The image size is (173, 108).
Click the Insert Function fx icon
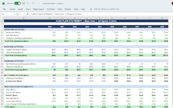(27, 14)
